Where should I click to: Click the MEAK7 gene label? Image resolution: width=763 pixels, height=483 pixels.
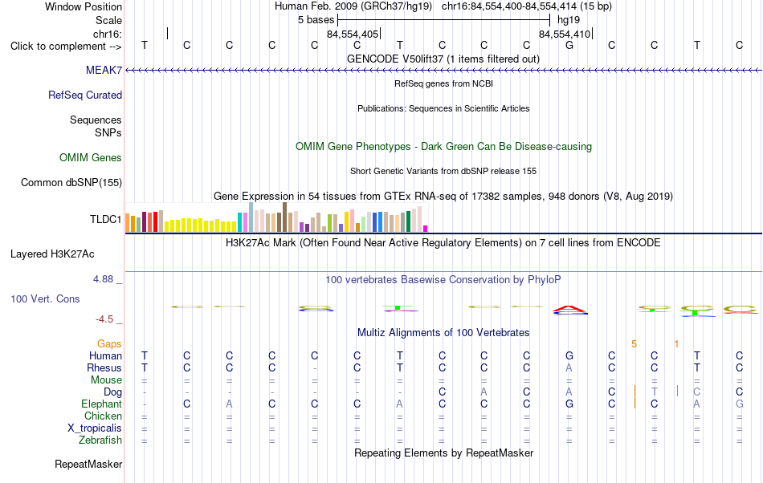[104, 71]
